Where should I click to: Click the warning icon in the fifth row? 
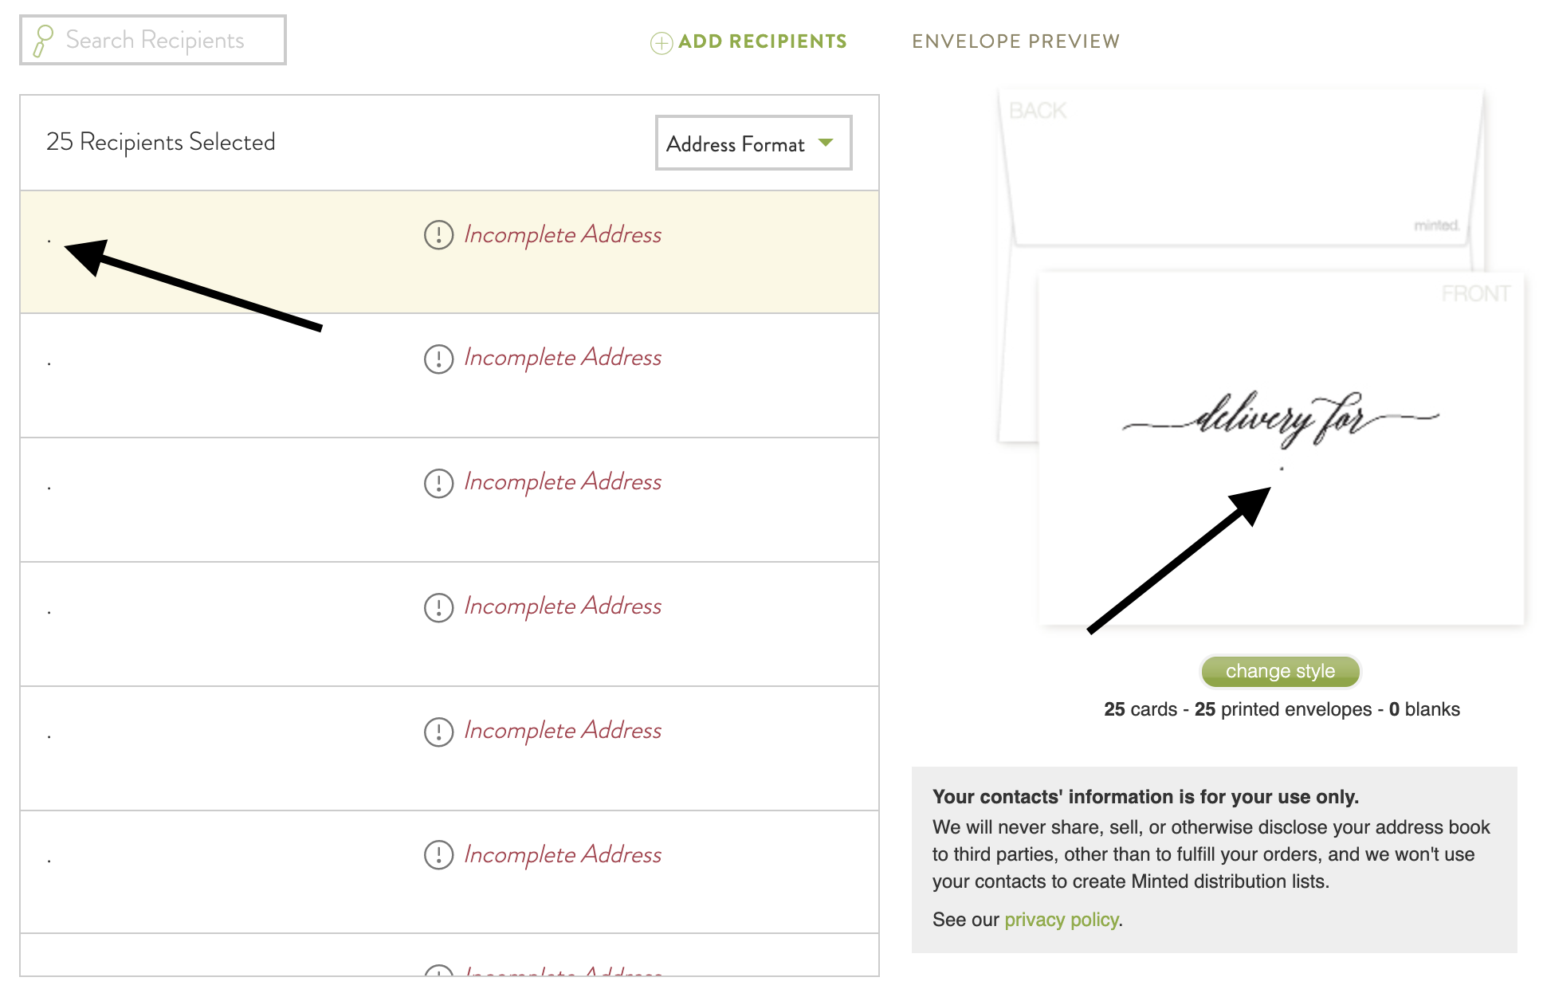[x=438, y=732]
